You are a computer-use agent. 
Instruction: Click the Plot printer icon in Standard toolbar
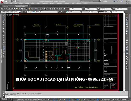[x=10, y=9]
